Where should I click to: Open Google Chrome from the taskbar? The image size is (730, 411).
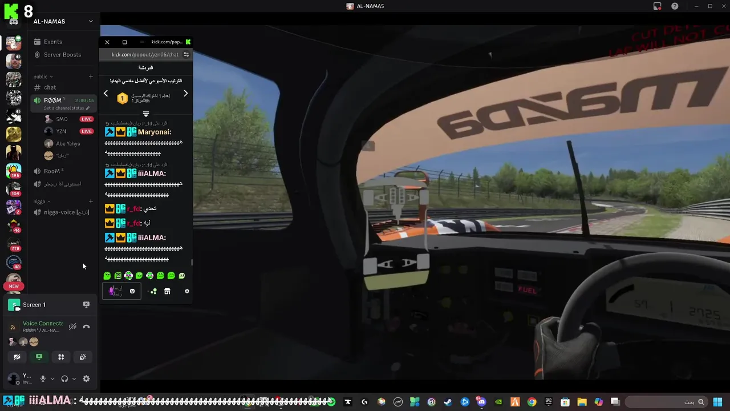(532, 402)
